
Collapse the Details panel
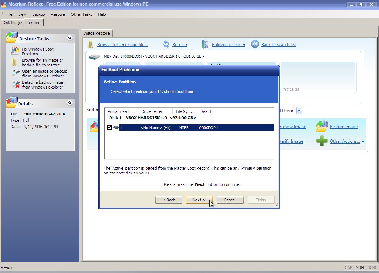click(x=70, y=103)
